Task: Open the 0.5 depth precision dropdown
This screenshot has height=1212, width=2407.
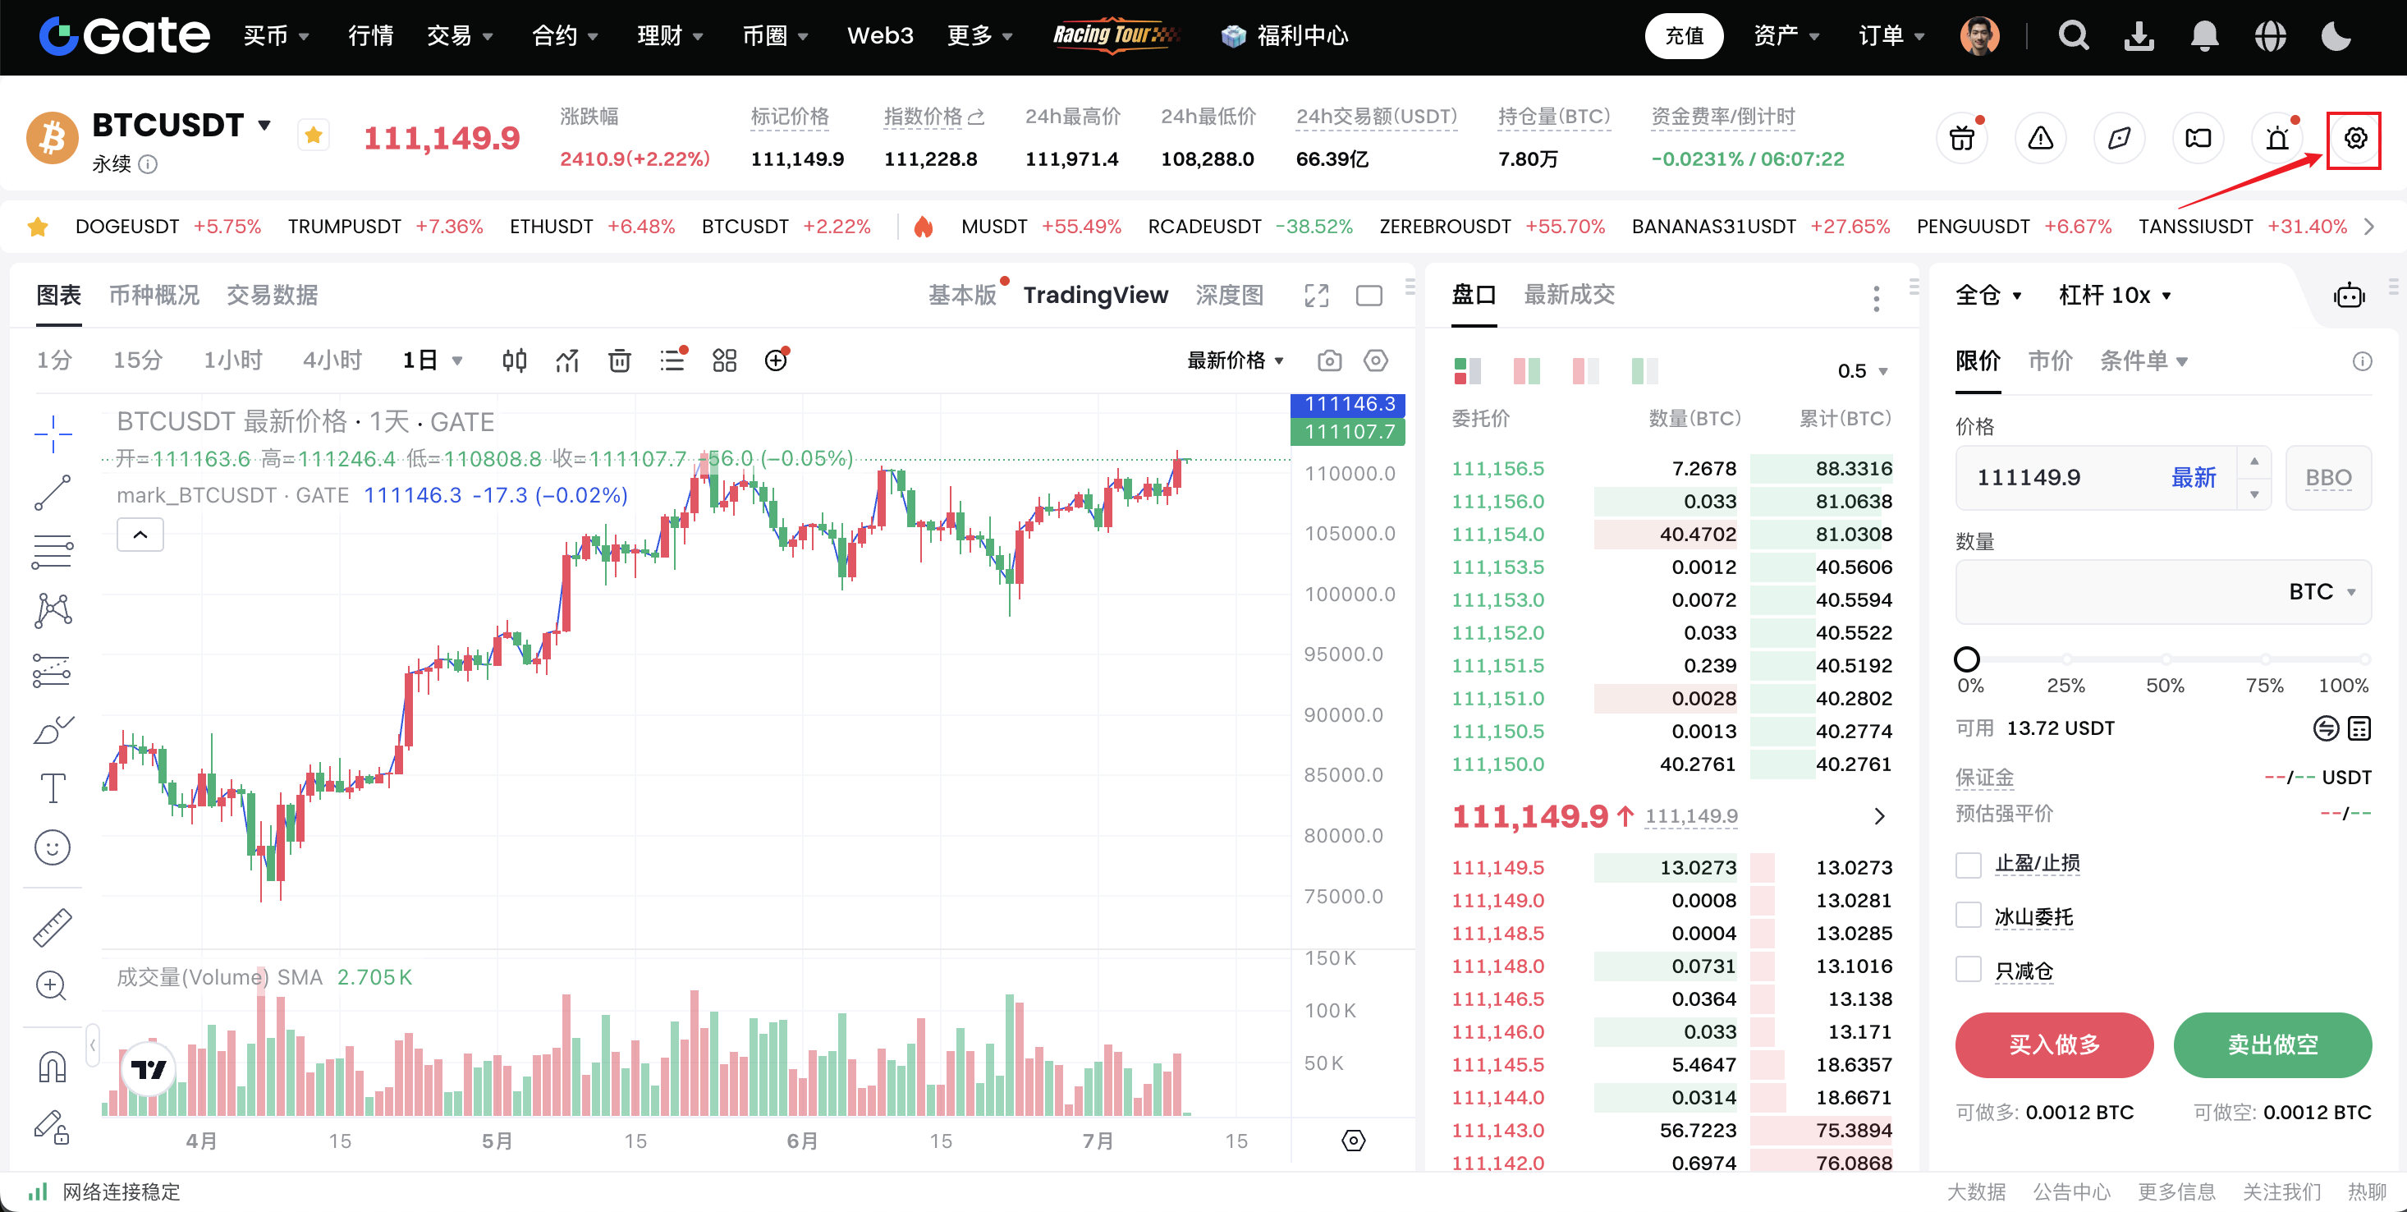Action: [1861, 371]
